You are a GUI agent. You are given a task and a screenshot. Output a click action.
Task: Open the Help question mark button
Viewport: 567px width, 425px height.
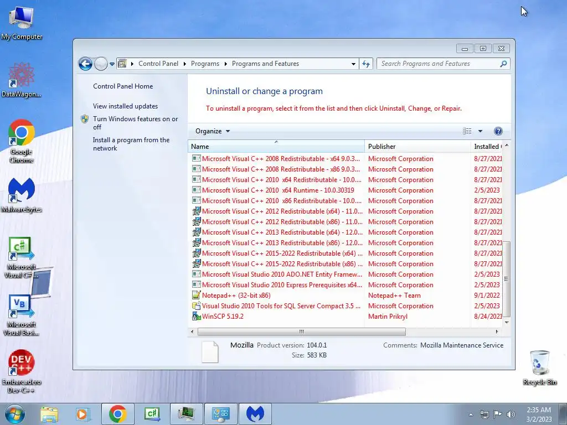tap(498, 131)
